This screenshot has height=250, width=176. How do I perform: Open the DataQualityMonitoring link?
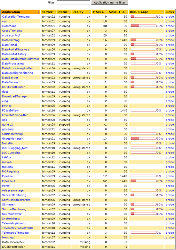pos(18,73)
